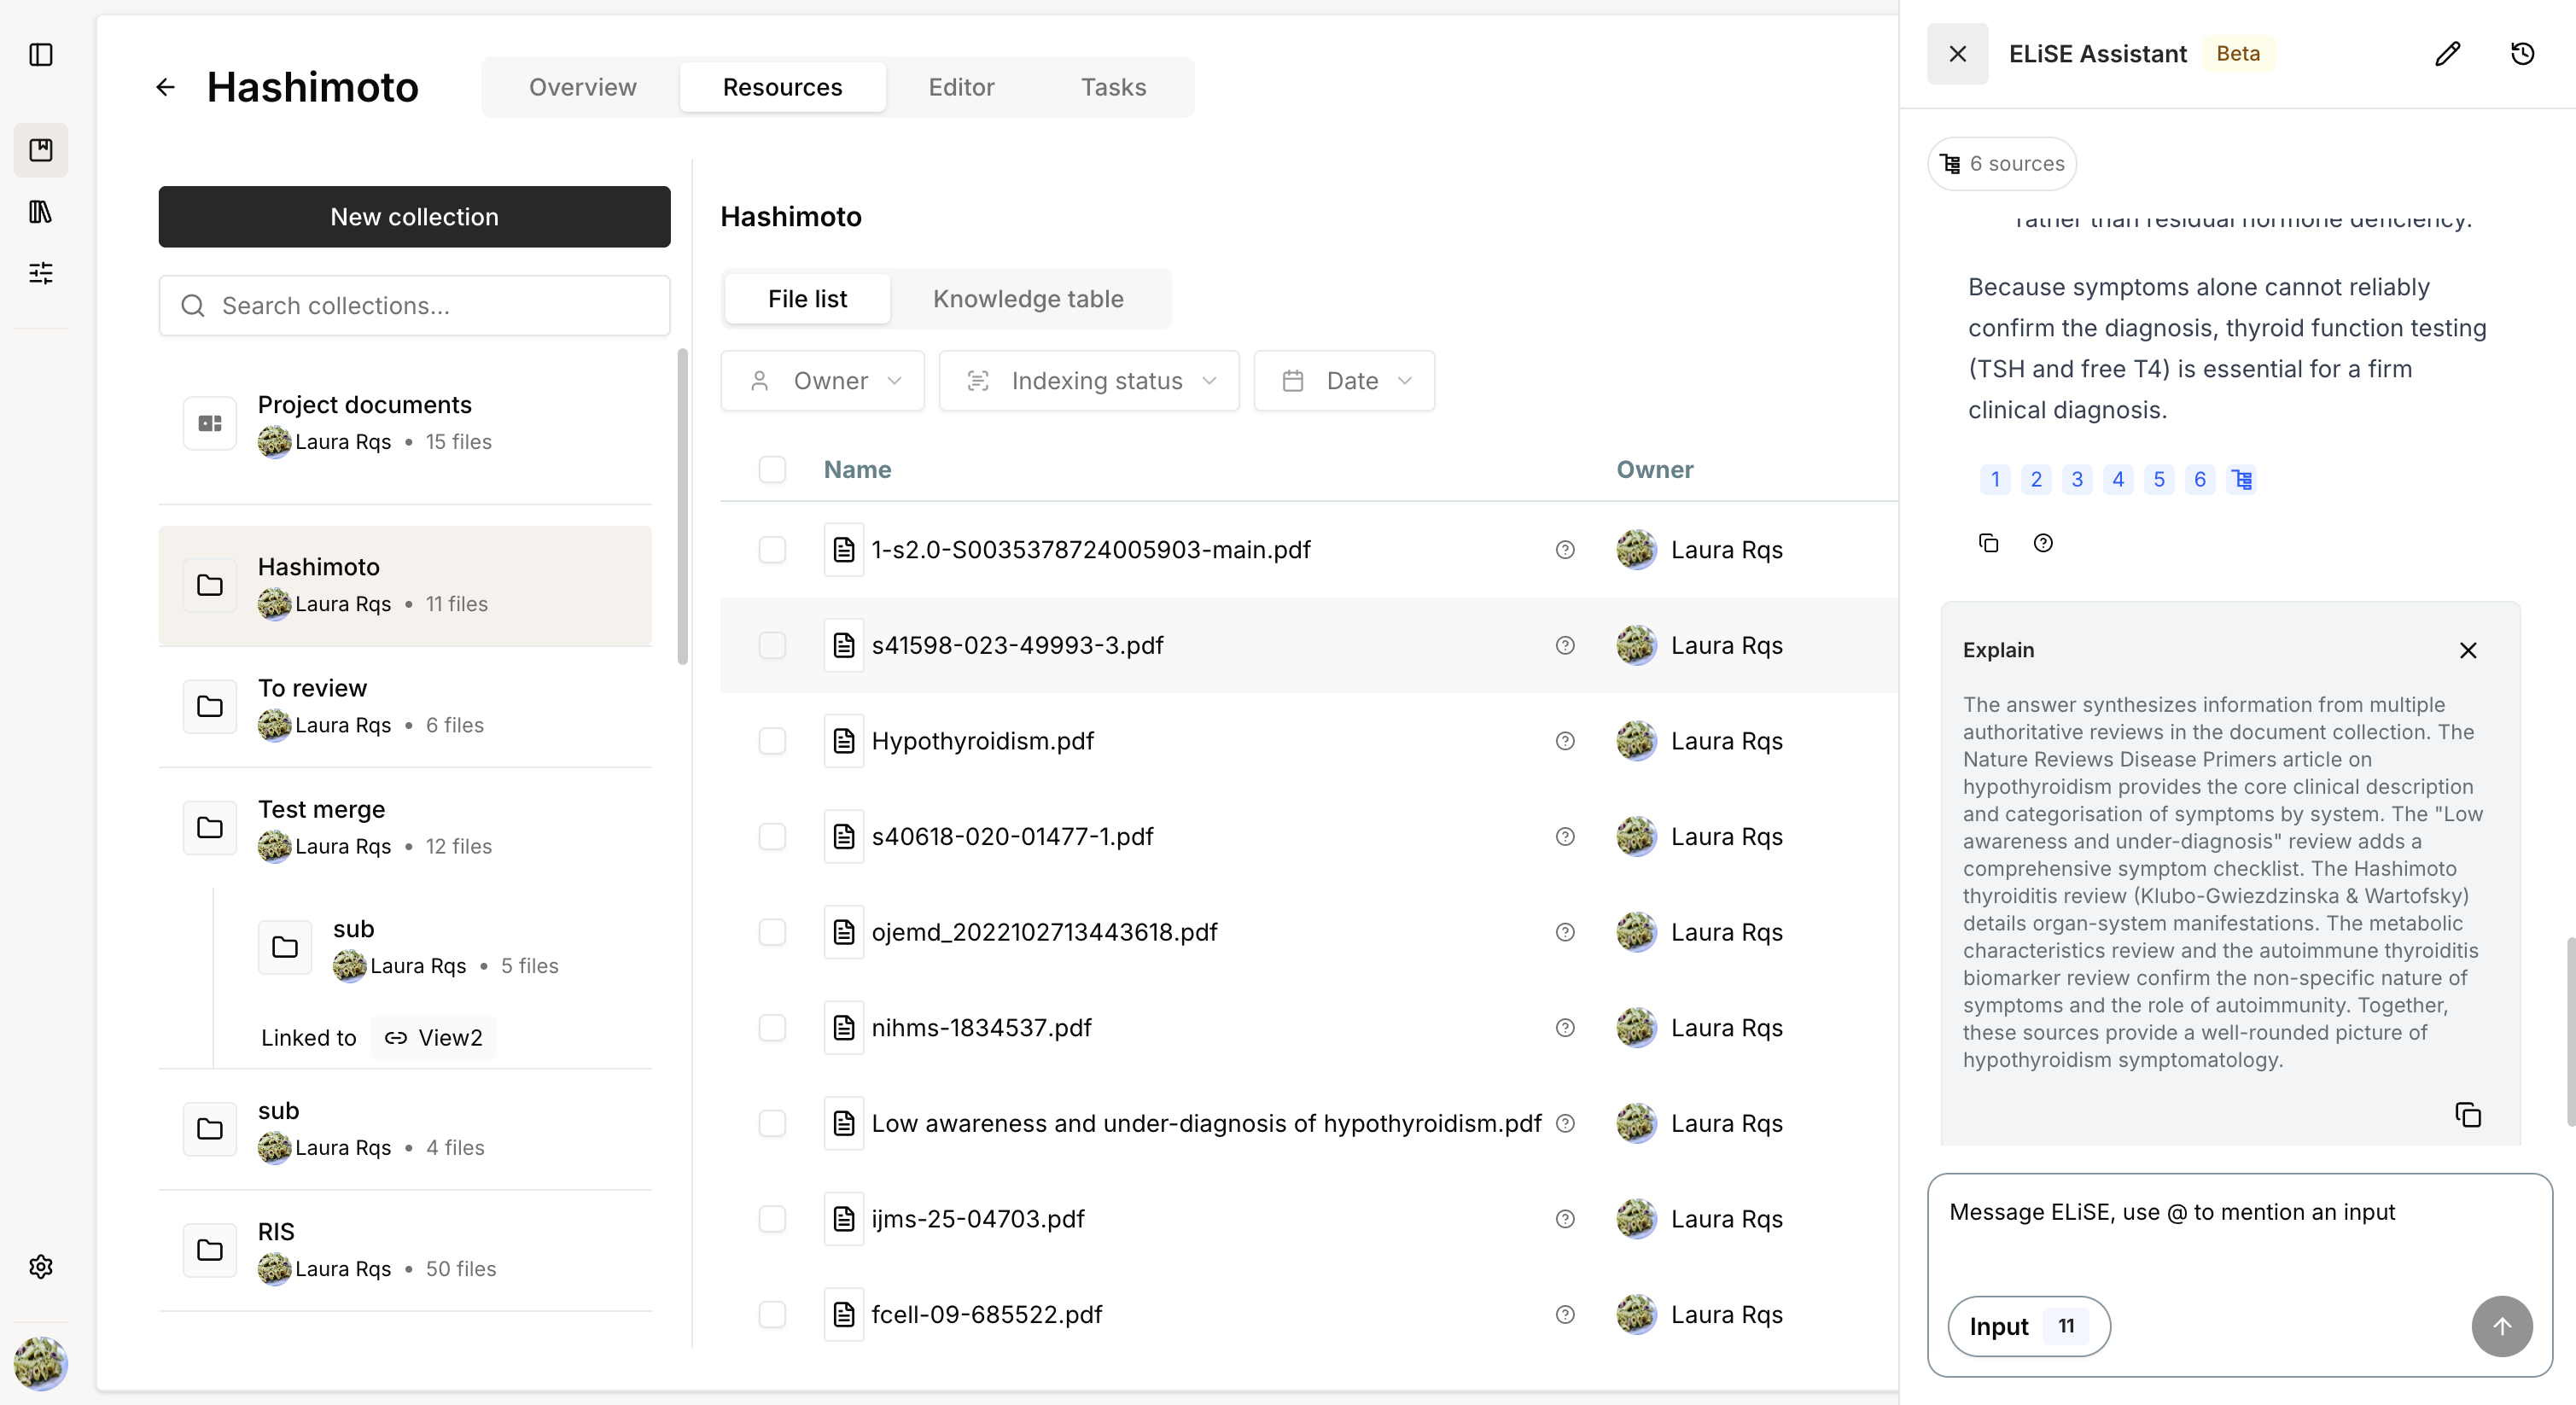
Task: Open citation number 3
Action: [2076, 479]
